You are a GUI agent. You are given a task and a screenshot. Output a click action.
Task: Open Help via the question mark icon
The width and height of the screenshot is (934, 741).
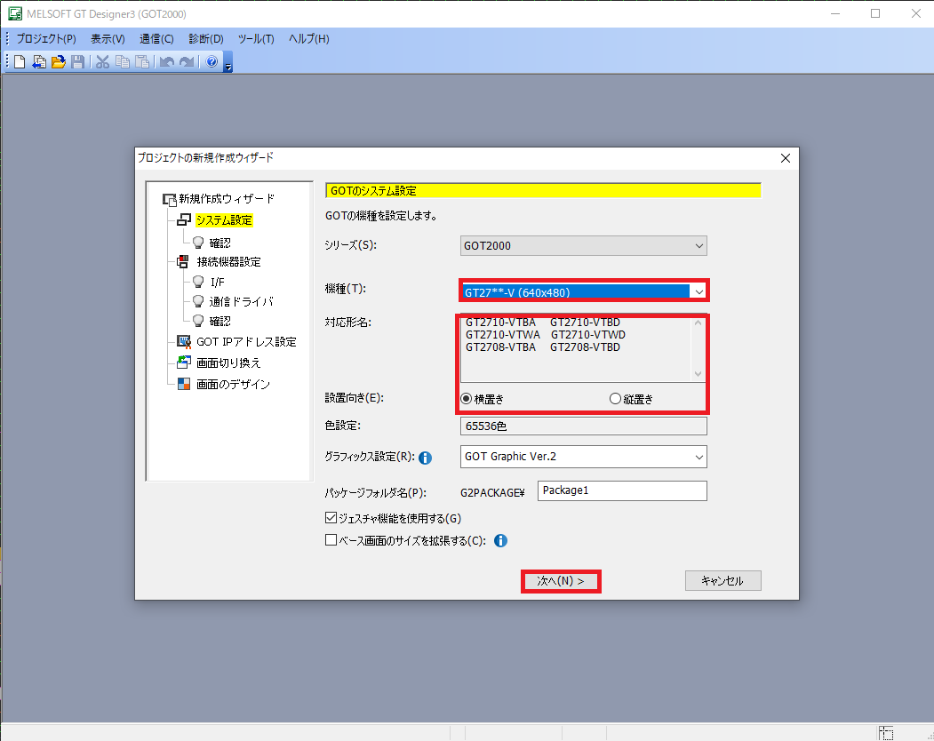(212, 62)
